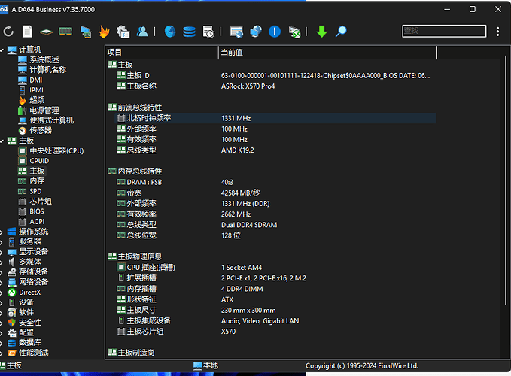Click the flame stability test toolbar icon
This screenshot has height=376, width=511.
coord(105,32)
